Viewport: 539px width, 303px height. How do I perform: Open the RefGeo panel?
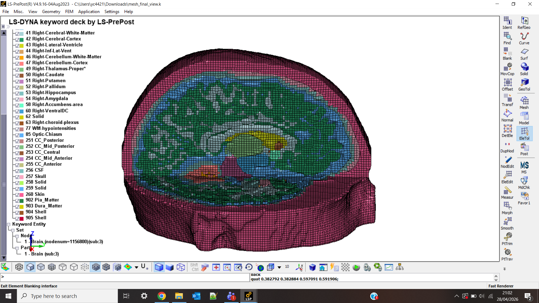524,23
